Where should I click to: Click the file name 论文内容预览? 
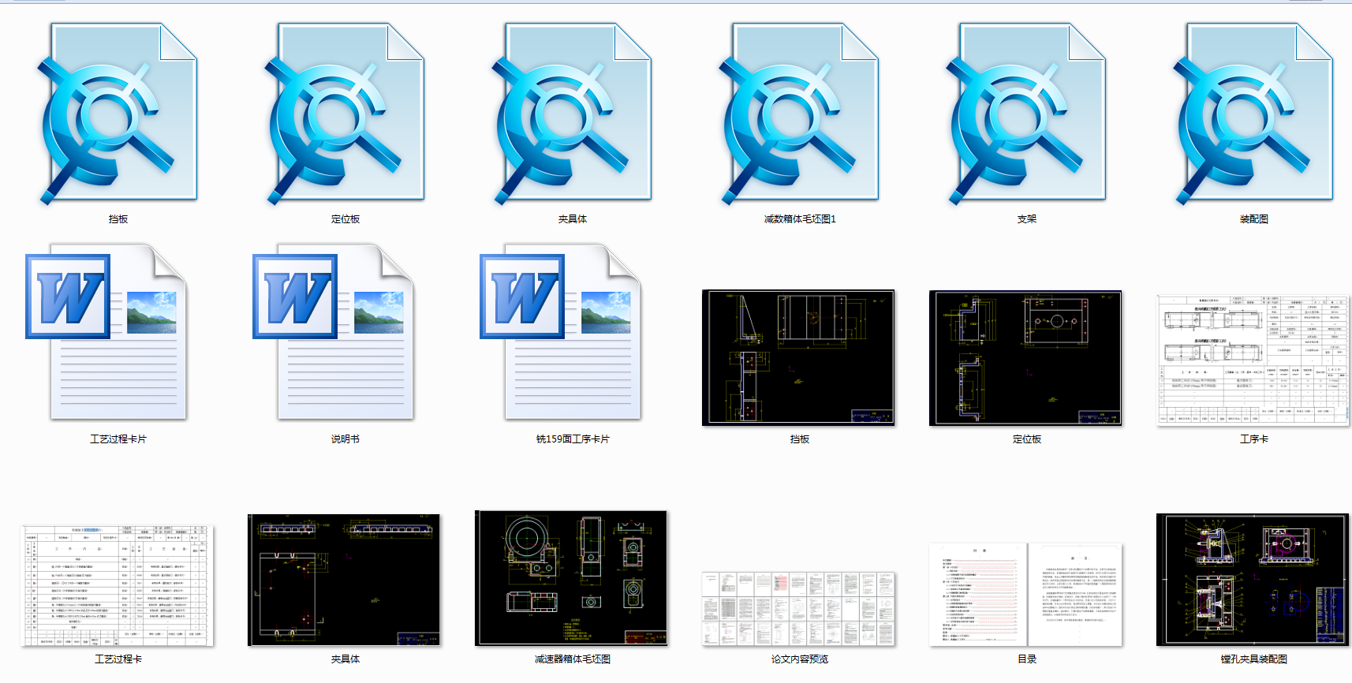click(x=800, y=659)
